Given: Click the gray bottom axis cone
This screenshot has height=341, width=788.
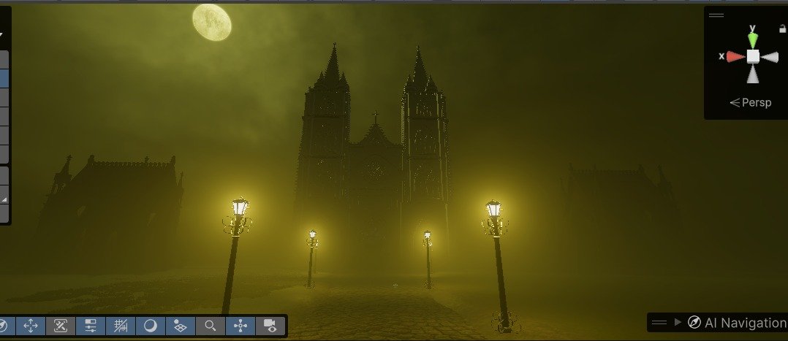Looking at the screenshot, I should [x=753, y=74].
